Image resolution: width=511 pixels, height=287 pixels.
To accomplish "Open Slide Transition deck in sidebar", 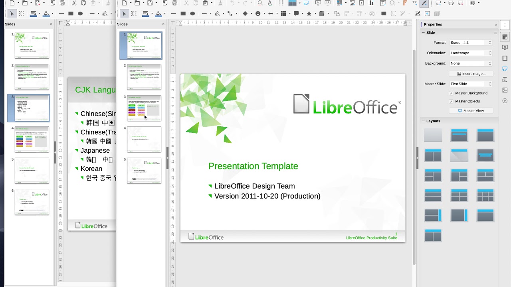I will (x=505, y=47).
